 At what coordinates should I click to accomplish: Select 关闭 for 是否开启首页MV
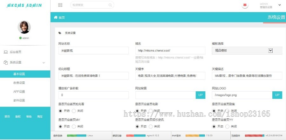[x=74, y=126]
